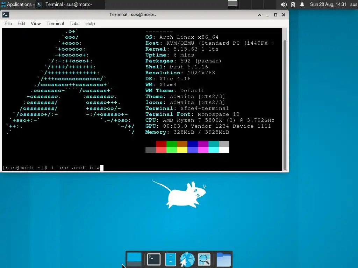Click the bright cyan color block in neofetch output
The width and height of the screenshot is (358, 268).
(214, 150)
